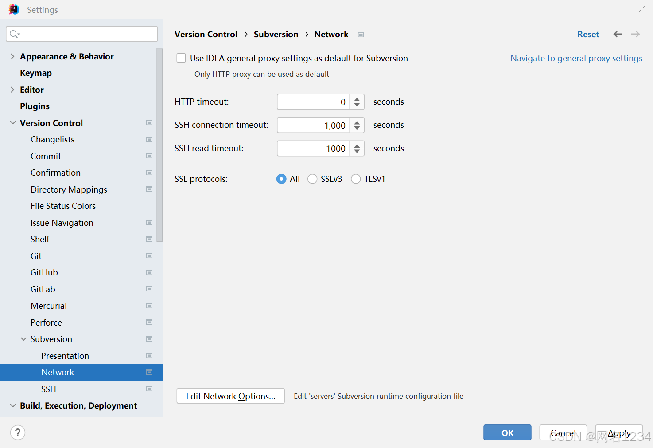This screenshot has width=653, height=448.
Task: Go back with the left arrow icon
Action: pyautogui.click(x=618, y=34)
